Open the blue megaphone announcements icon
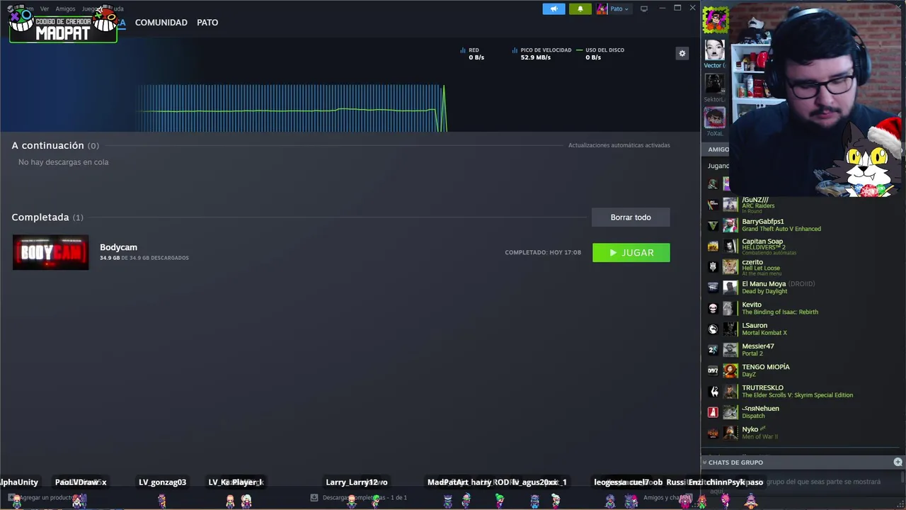The height and width of the screenshot is (510, 906). [x=554, y=8]
